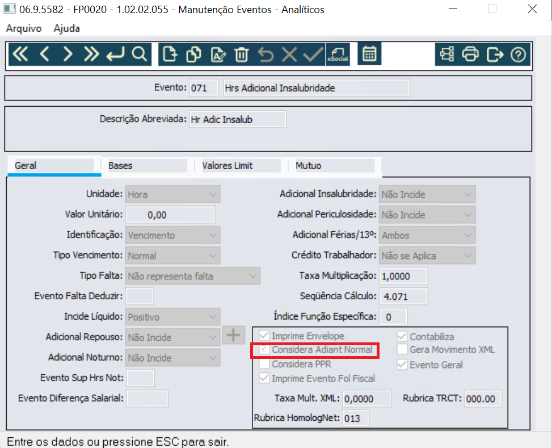The image size is (552, 448).
Task: Switch to the Bases tab
Action: click(148, 166)
